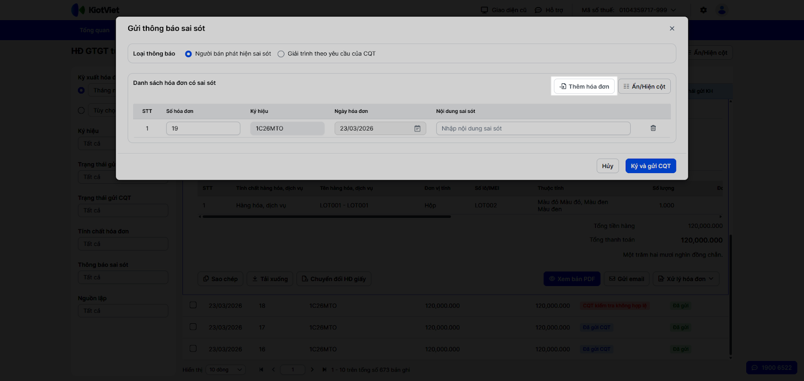Go to first page of records
Viewport: 804px width, 381px height.
261,370
